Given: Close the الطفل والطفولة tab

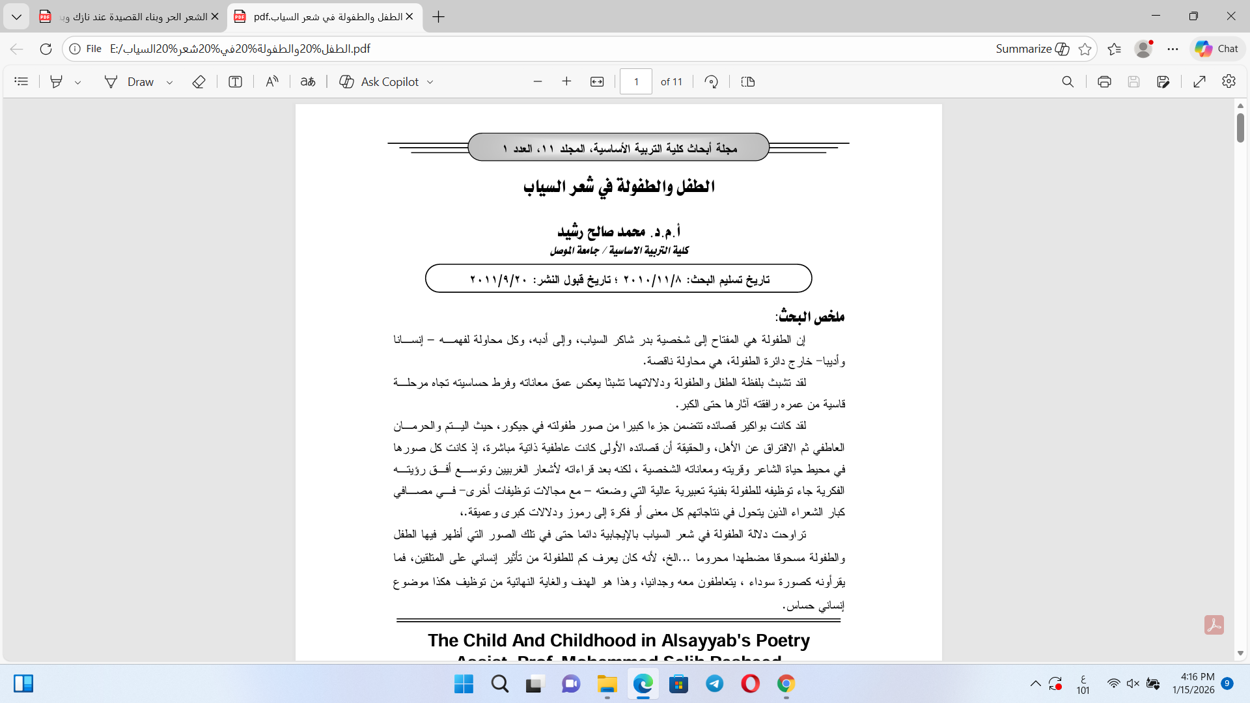Looking at the screenshot, I should click(409, 16).
